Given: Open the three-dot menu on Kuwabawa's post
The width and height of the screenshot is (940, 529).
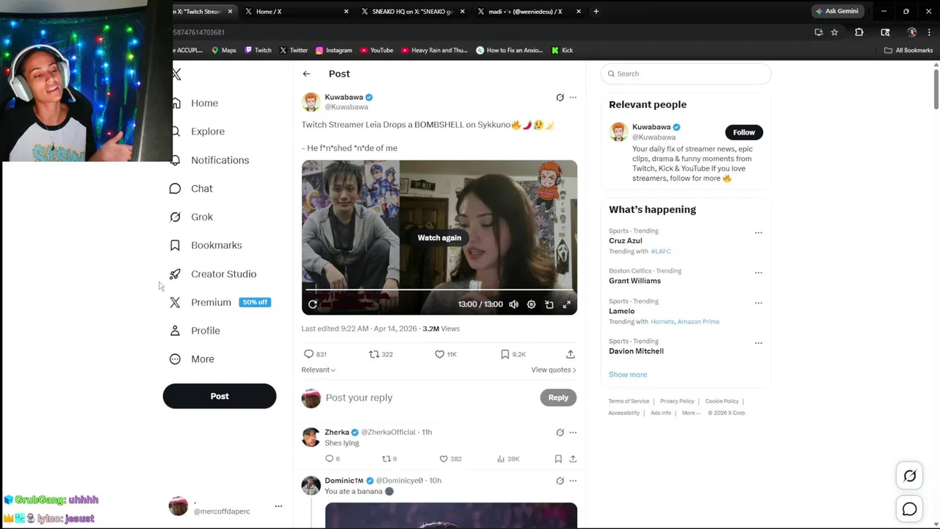Looking at the screenshot, I should (x=573, y=97).
